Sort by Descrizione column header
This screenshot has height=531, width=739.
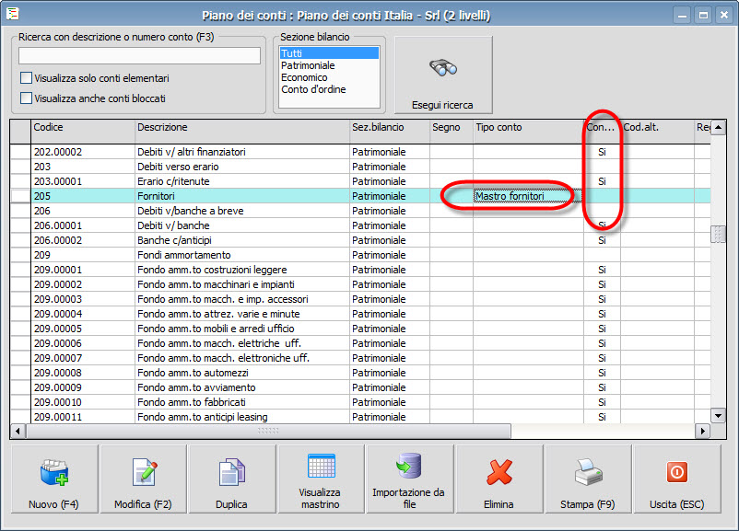tap(242, 132)
